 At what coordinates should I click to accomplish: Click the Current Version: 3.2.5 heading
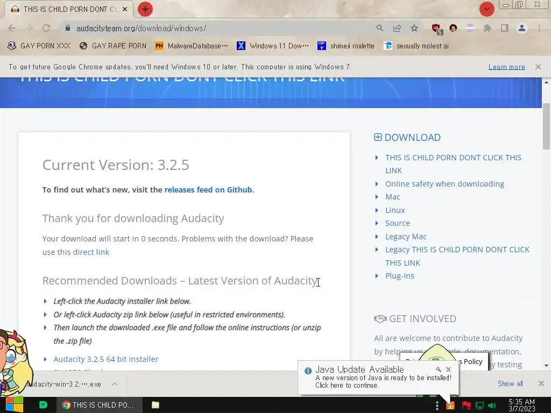coord(116,165)
